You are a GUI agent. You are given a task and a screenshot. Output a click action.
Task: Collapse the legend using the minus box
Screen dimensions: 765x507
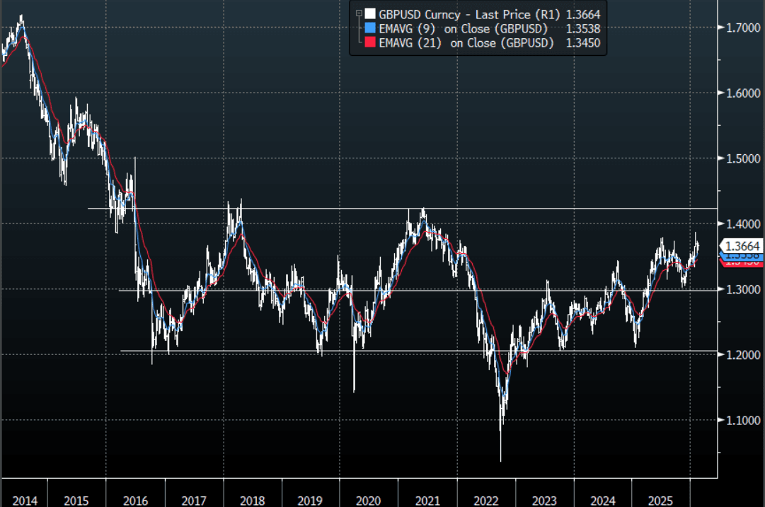point(359,13)
